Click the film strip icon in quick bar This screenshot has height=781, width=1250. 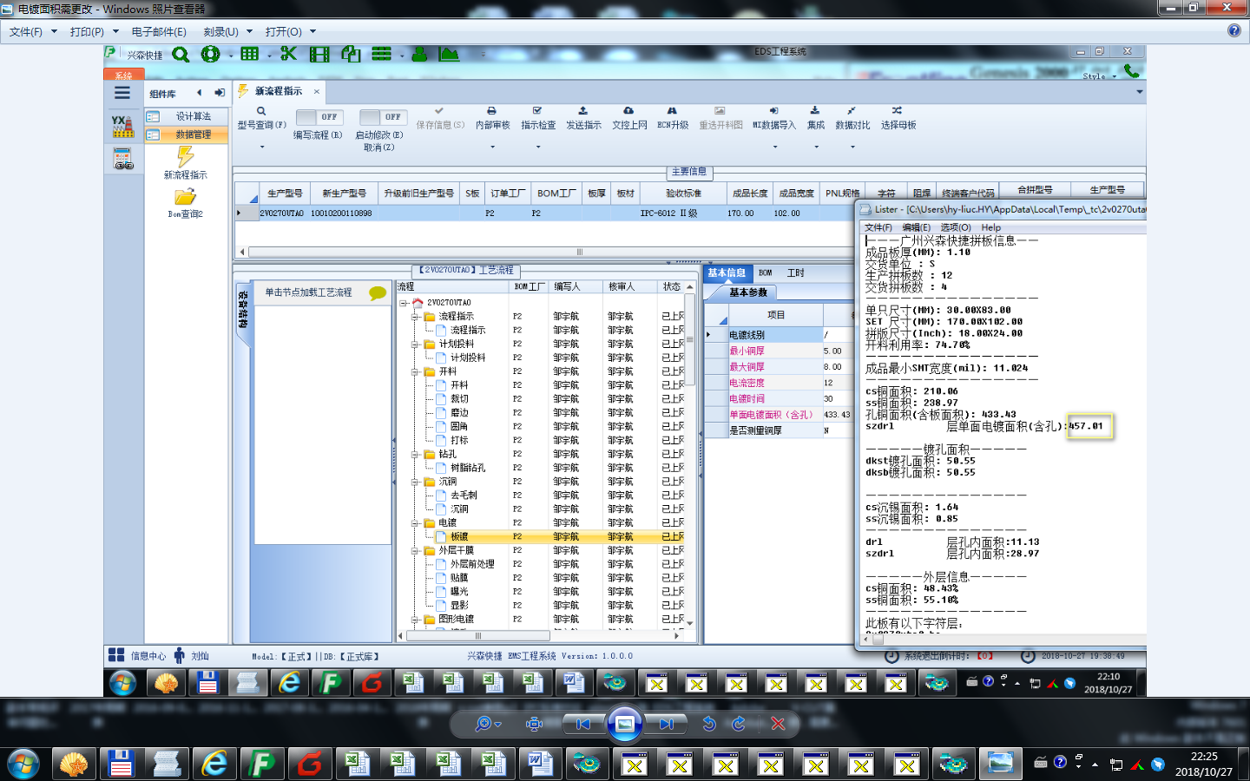(x=319, y=55)
